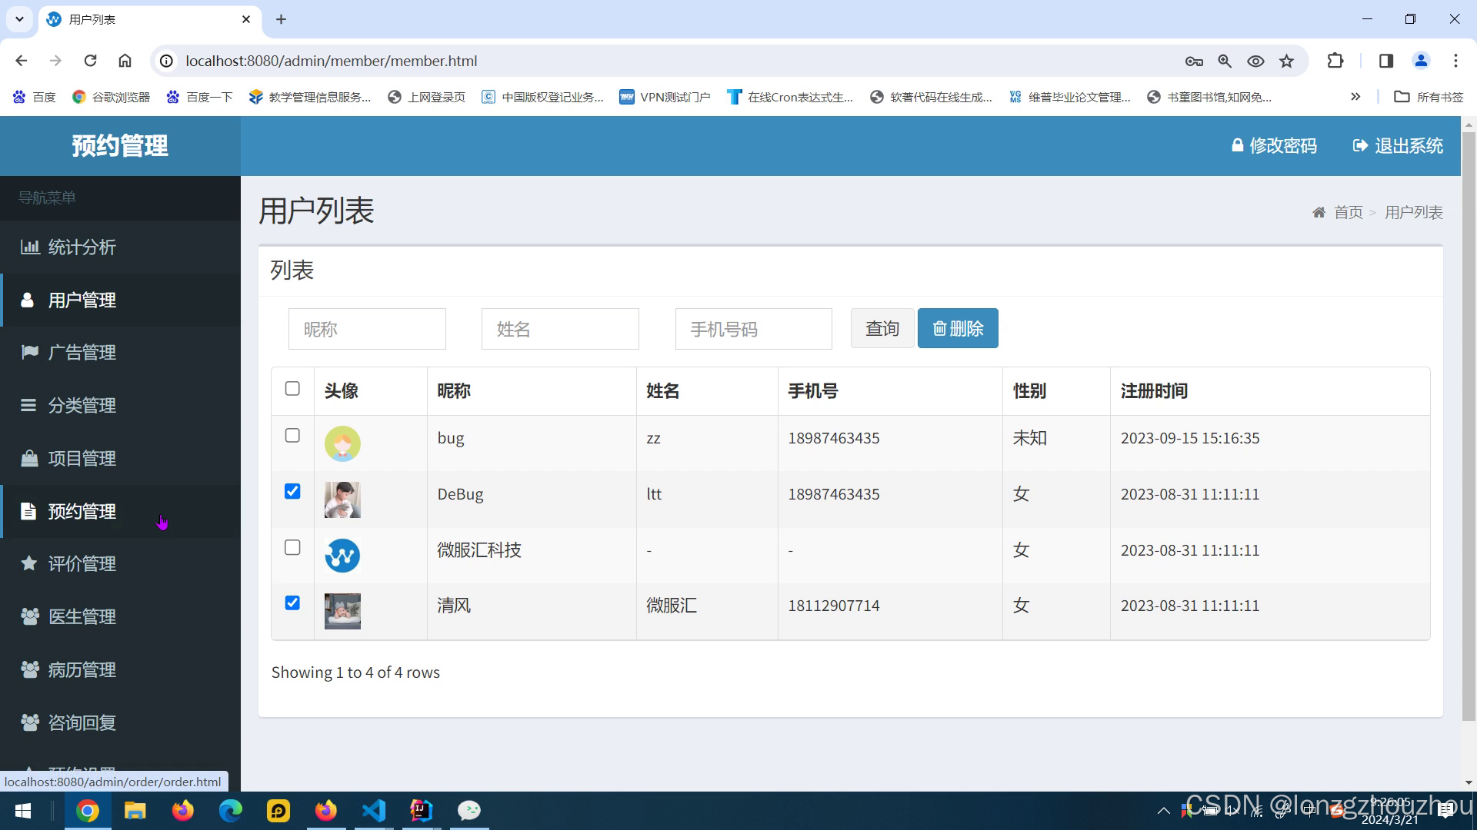This screenshot has width=1477, height=830.
Task: Click the browser reload page icon
Action: [90, 61]
